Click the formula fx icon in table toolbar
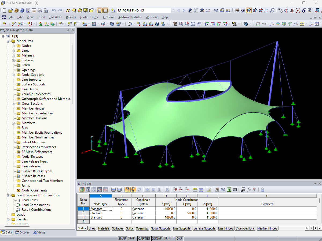 [x=249, y=190]
